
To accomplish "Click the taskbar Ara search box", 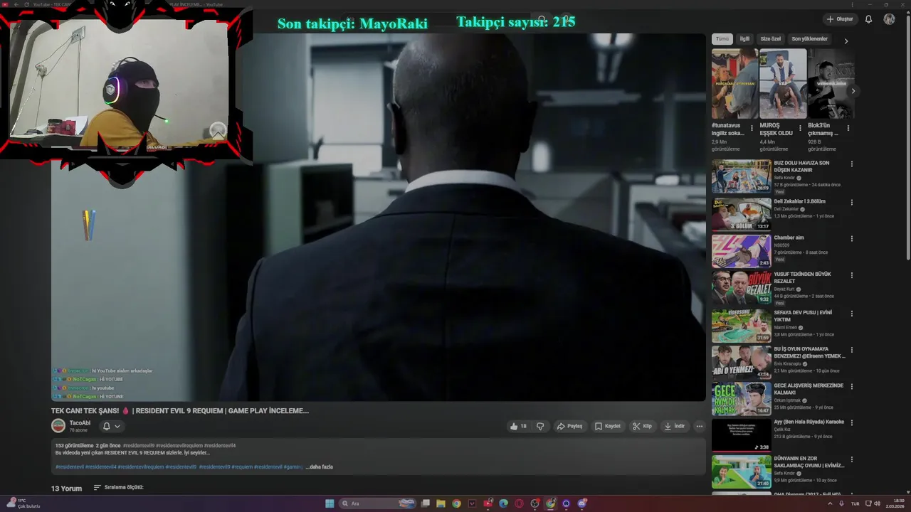I will click(377, 503).
